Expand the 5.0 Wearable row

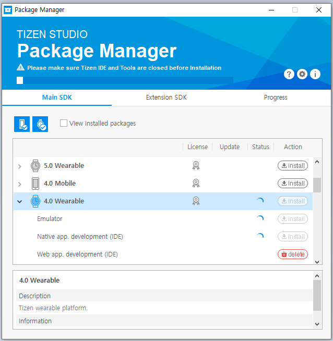[x=20, y=166]
